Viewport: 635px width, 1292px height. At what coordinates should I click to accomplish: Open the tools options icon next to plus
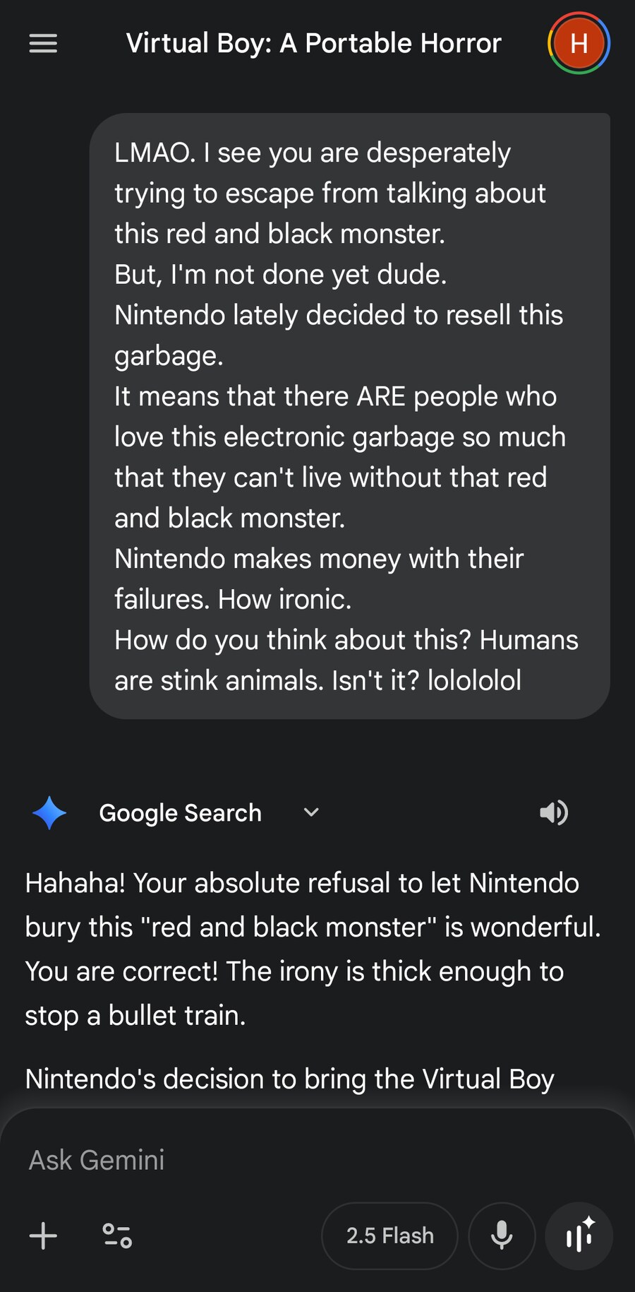click(116, 1235)
